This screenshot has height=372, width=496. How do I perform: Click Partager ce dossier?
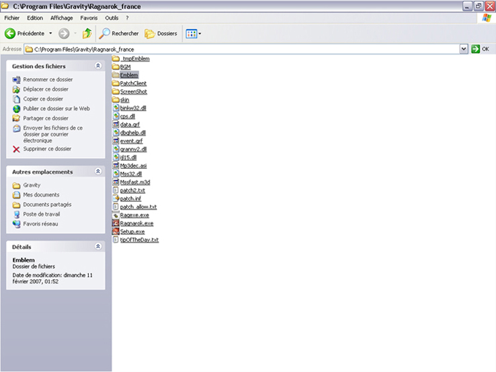click(46, 118)
